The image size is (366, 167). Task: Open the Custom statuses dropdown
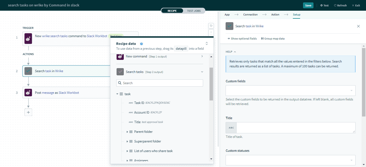(x=290, y=160)
